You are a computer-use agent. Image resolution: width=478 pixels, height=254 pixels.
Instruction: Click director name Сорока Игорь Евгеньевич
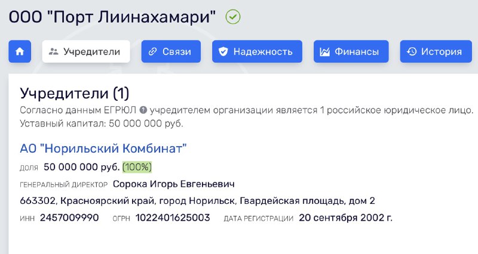(174, 184)
